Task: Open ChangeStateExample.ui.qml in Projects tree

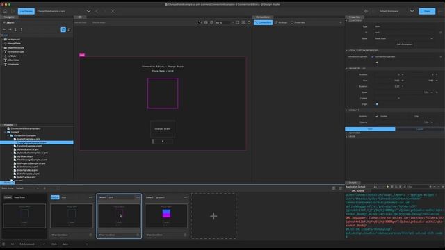Action: coord(32,142)
